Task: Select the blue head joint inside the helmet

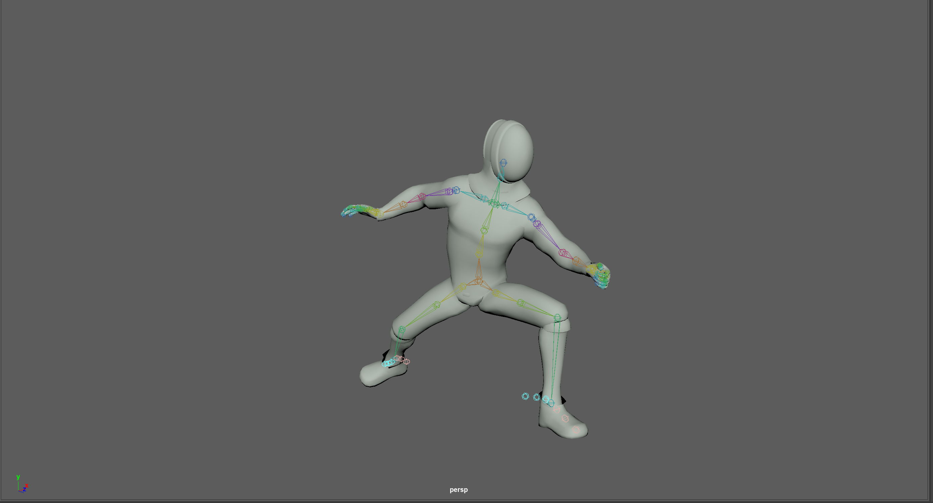Action: (503, 163)
